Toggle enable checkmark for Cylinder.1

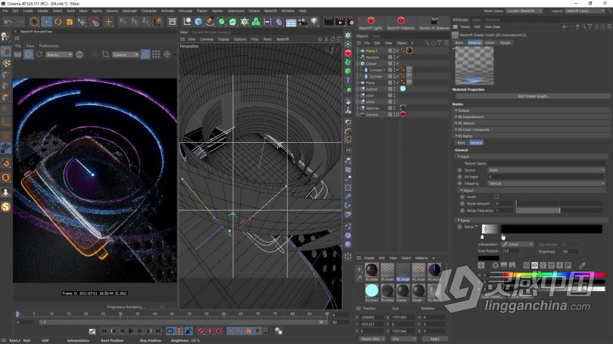click(397, 70)
